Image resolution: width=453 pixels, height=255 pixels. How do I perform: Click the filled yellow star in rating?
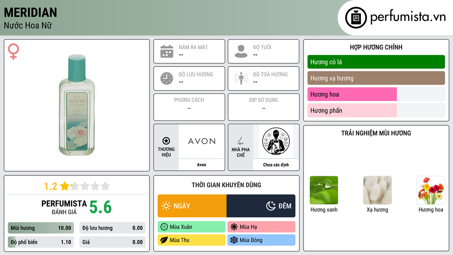click(65, 186)
